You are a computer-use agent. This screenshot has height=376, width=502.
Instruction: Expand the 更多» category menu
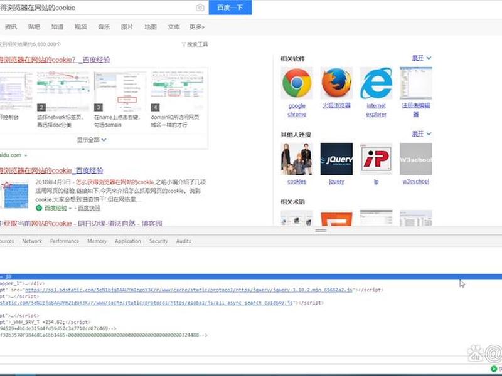coord(197,27)
